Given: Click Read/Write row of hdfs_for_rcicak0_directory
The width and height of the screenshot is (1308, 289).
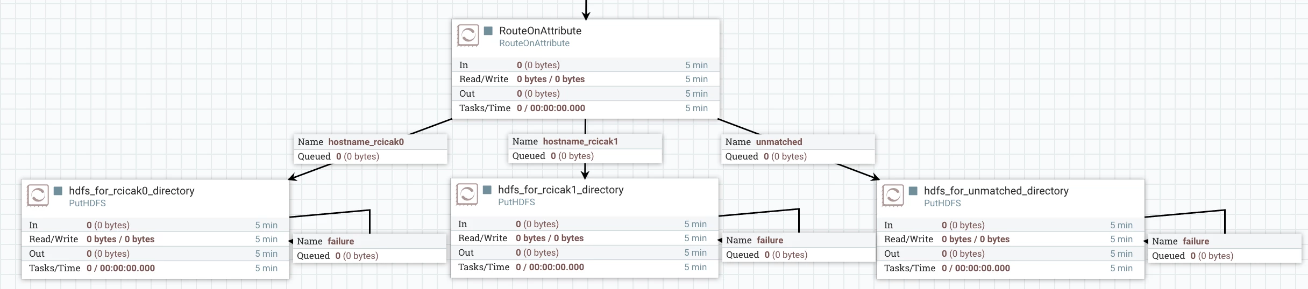Looking at the screenshot, I should point(155,239).
